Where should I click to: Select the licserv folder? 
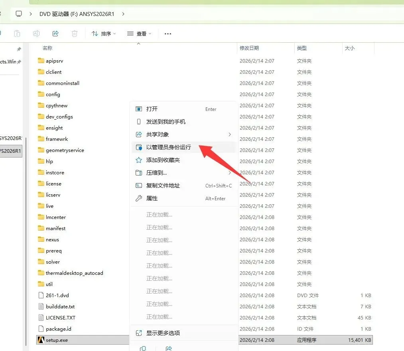(49, 195)
